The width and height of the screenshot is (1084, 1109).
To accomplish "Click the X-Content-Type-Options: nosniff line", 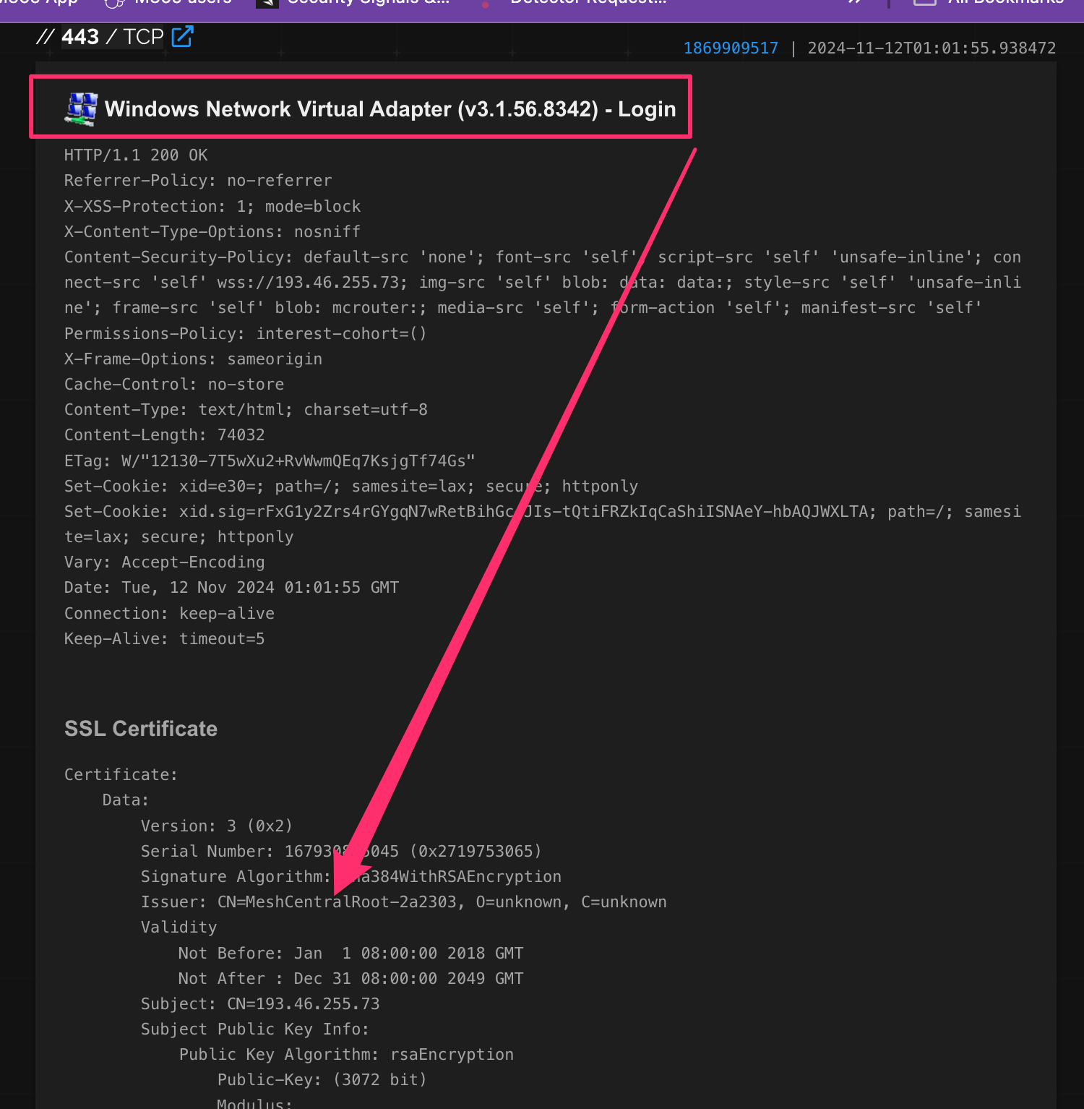I will 212,232.
